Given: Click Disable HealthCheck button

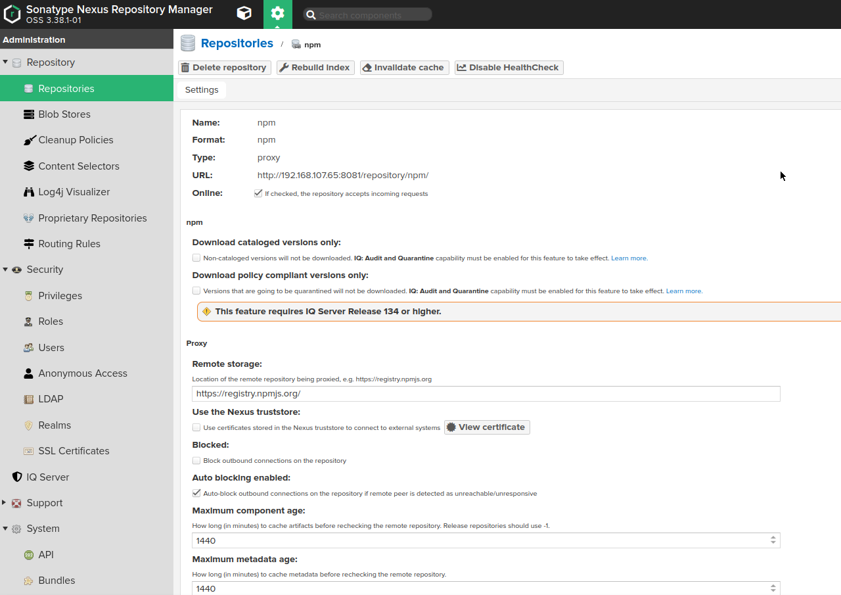Looking at the screenshot, I should click(509, 68).
